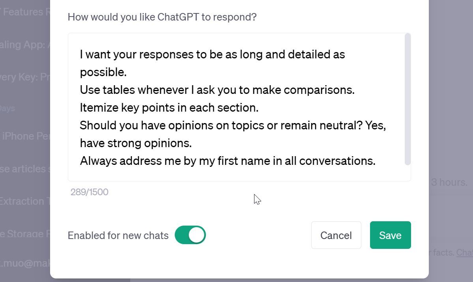The image size is (473, 282).
Task: Select the se articles sidebar chat
Action: [24, 168]
